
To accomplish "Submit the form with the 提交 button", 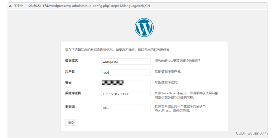I will pyautogui.click(x=71, y=122).
